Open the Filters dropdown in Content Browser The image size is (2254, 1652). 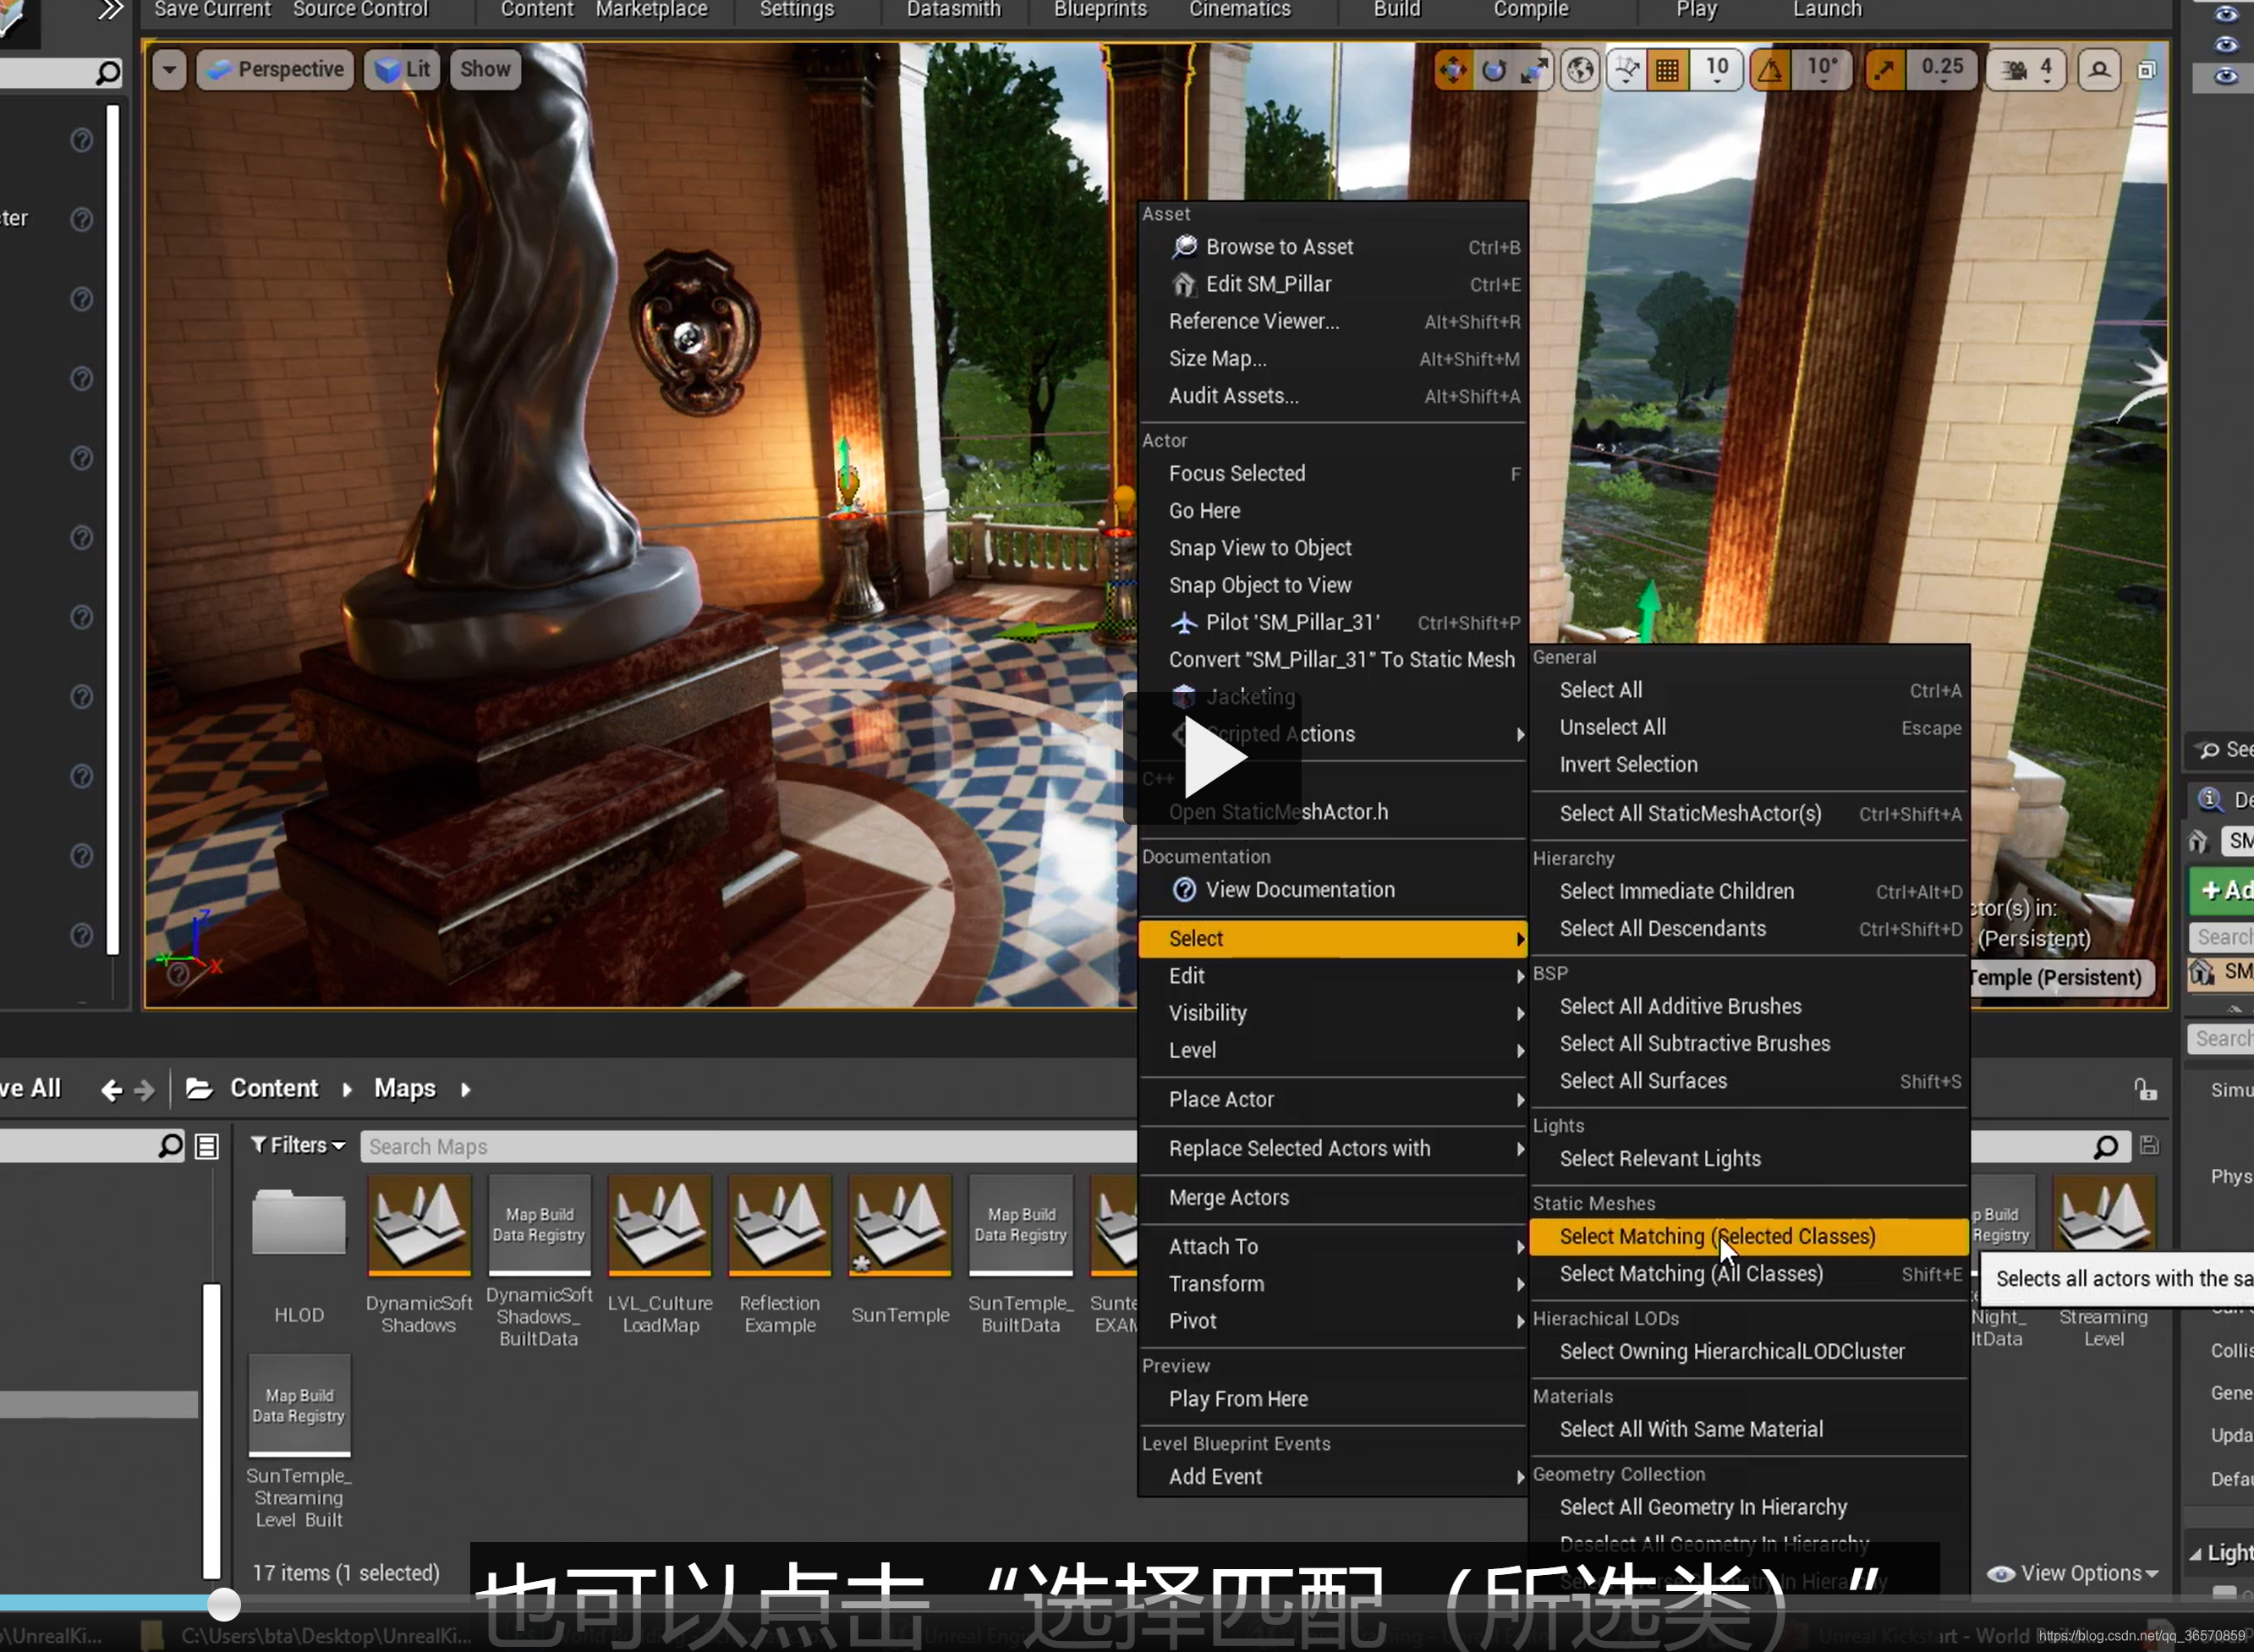[x=298, y=1145]
